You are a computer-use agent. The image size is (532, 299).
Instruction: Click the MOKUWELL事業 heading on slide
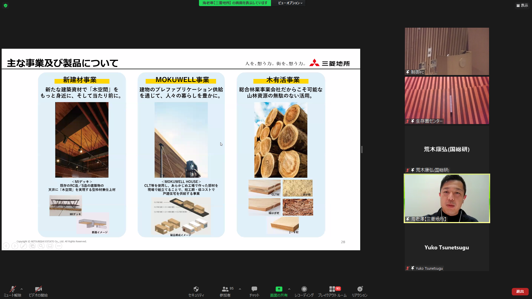click(x=182, y=80)
